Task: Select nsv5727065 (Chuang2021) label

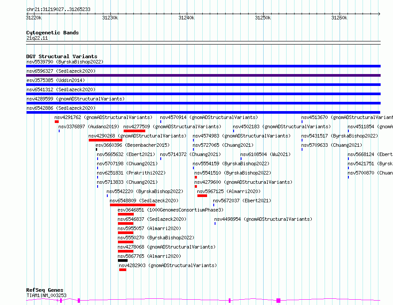Action: click(223, 145)
